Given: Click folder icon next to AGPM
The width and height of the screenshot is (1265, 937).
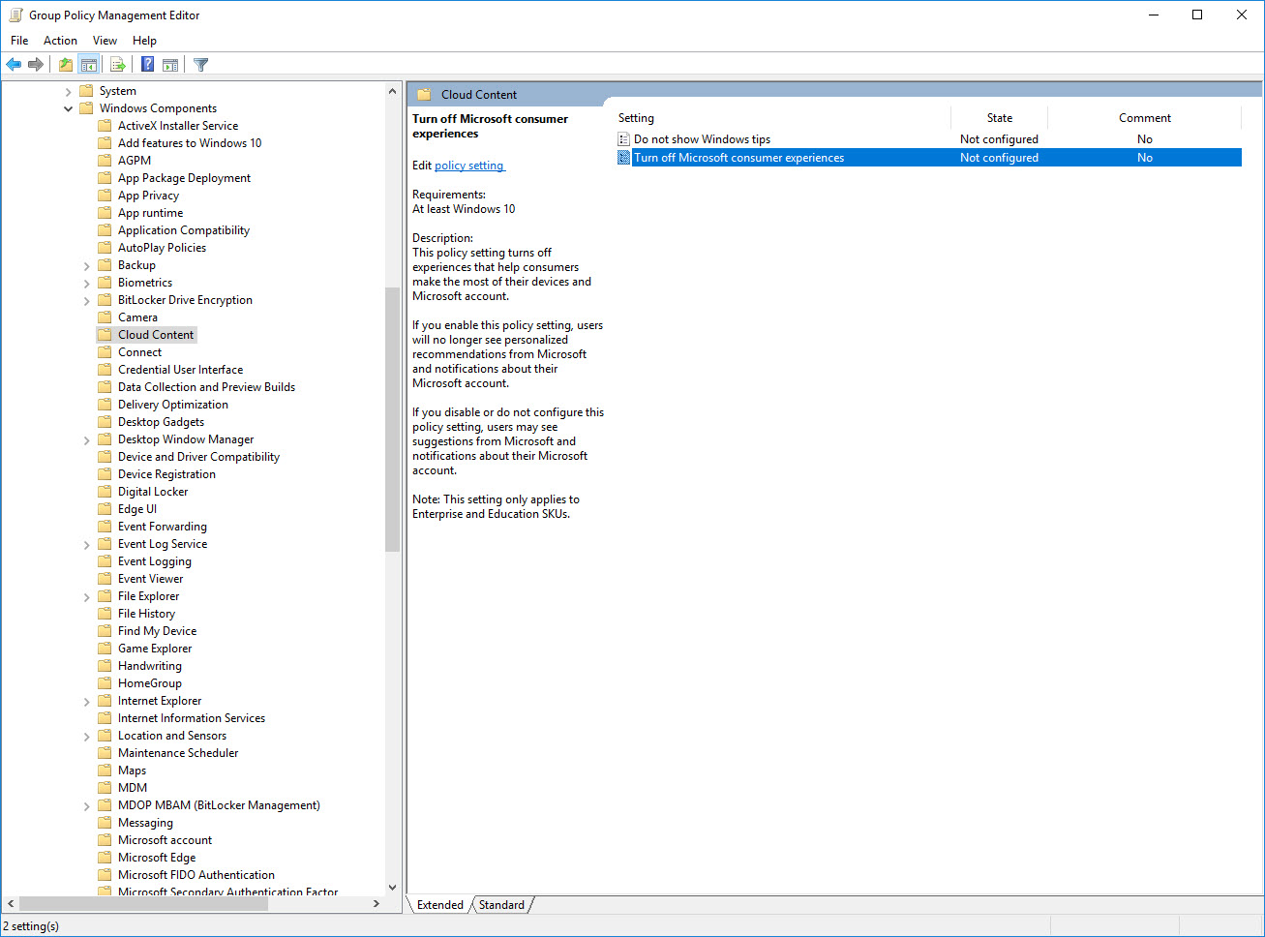Looking at the screenshot, I should point(105,161).
